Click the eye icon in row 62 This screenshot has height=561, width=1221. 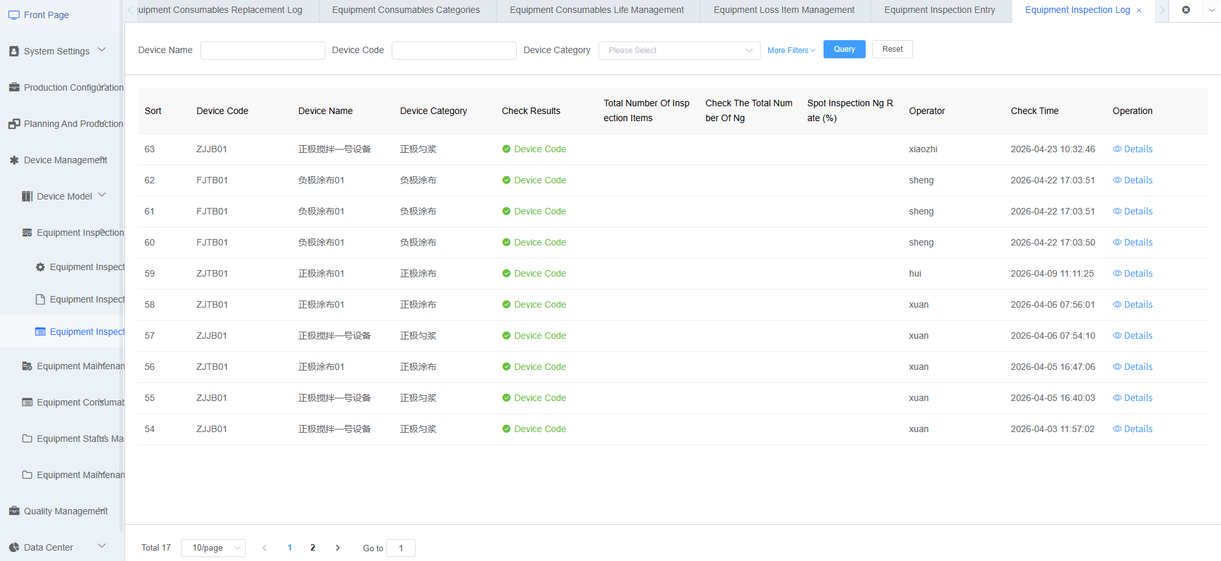click(1117, 180)
